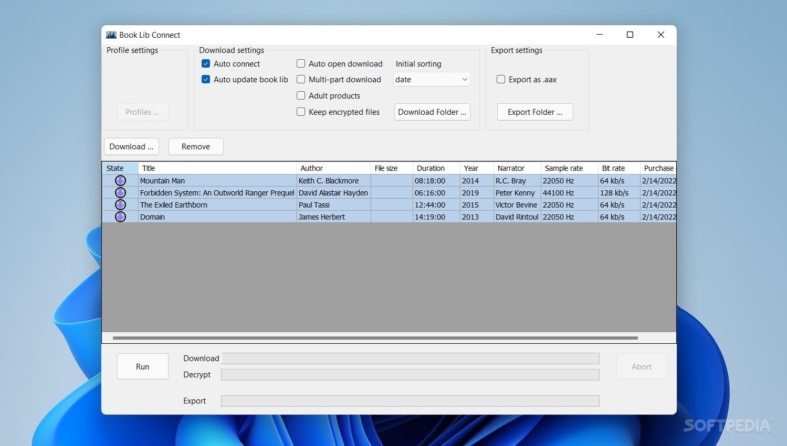Click the download state icon for Domain
The height and width of the screenshot is (446, 787).
(120, 217)
